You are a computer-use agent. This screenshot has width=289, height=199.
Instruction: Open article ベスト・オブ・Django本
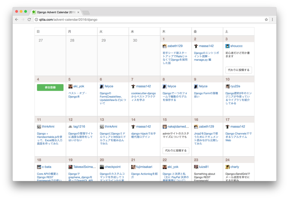coord(77,95)
